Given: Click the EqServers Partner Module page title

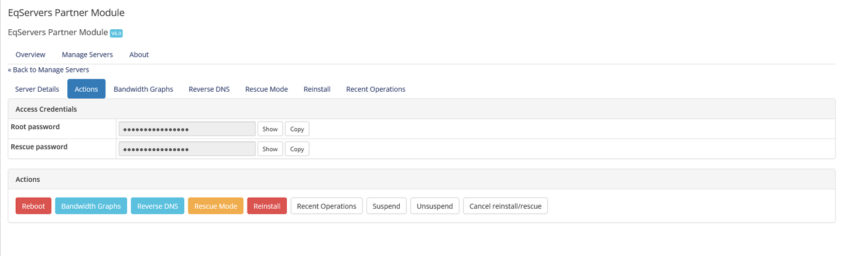Looking at the screenshot, I should pos(66,12).
